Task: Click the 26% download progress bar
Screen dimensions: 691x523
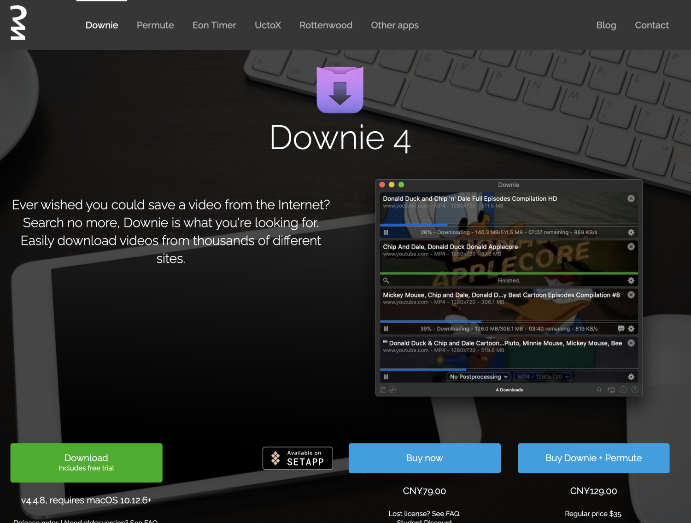Action: [509, 225]
